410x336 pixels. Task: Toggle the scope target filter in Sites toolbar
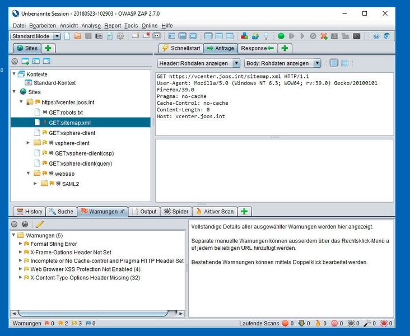(15, 62)
